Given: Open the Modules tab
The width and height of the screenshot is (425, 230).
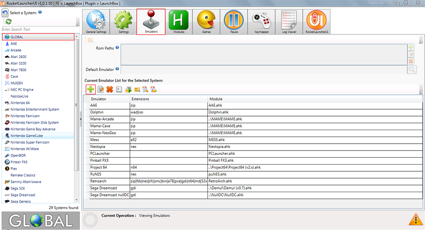Looking at the screenshot, I should [178, 22].
